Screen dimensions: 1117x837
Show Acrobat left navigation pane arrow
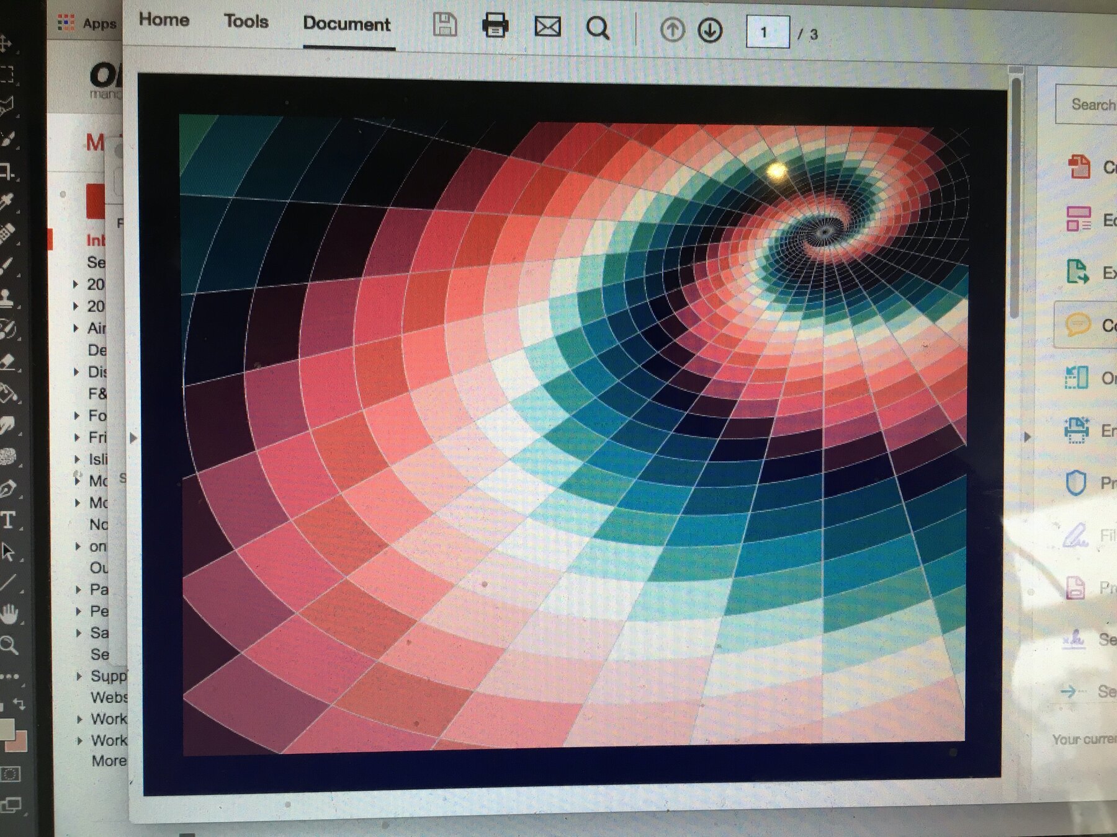click(133, 438)
